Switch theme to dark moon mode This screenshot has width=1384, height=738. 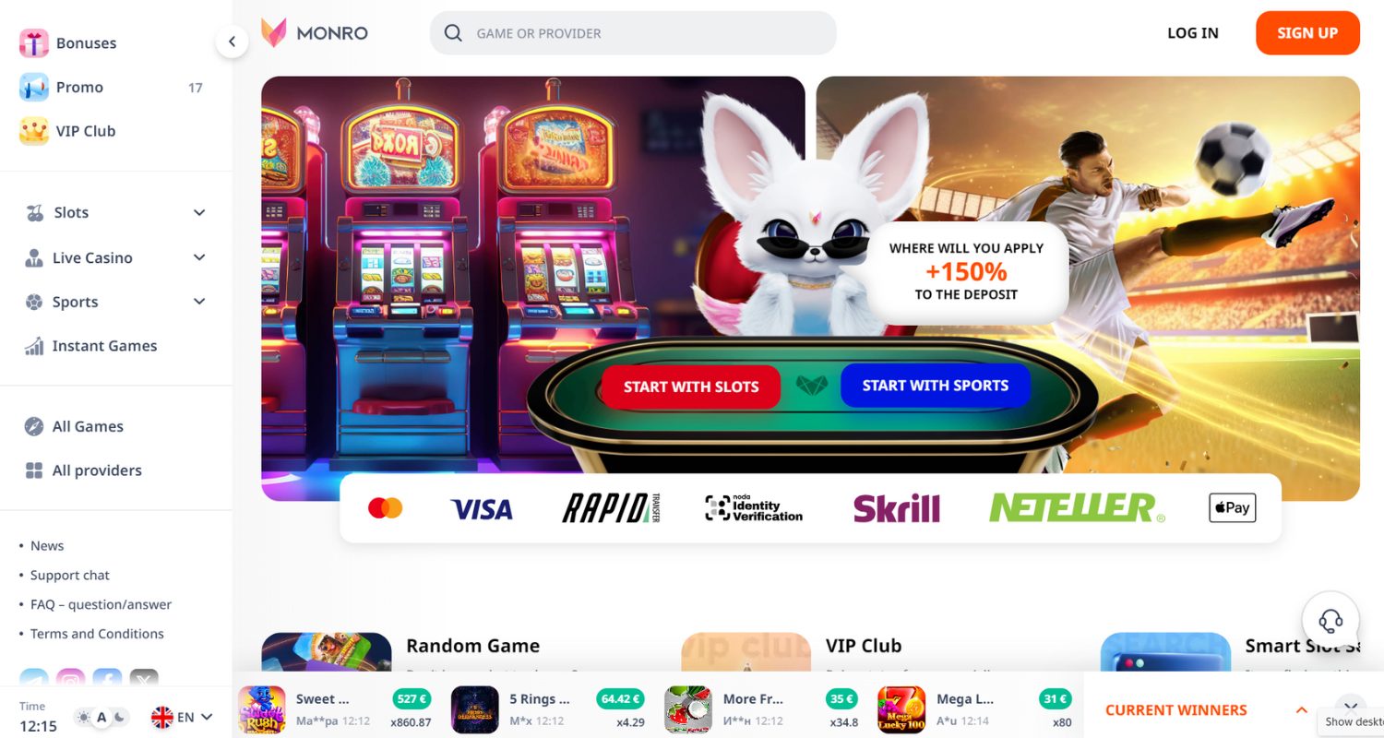(119, 717)
